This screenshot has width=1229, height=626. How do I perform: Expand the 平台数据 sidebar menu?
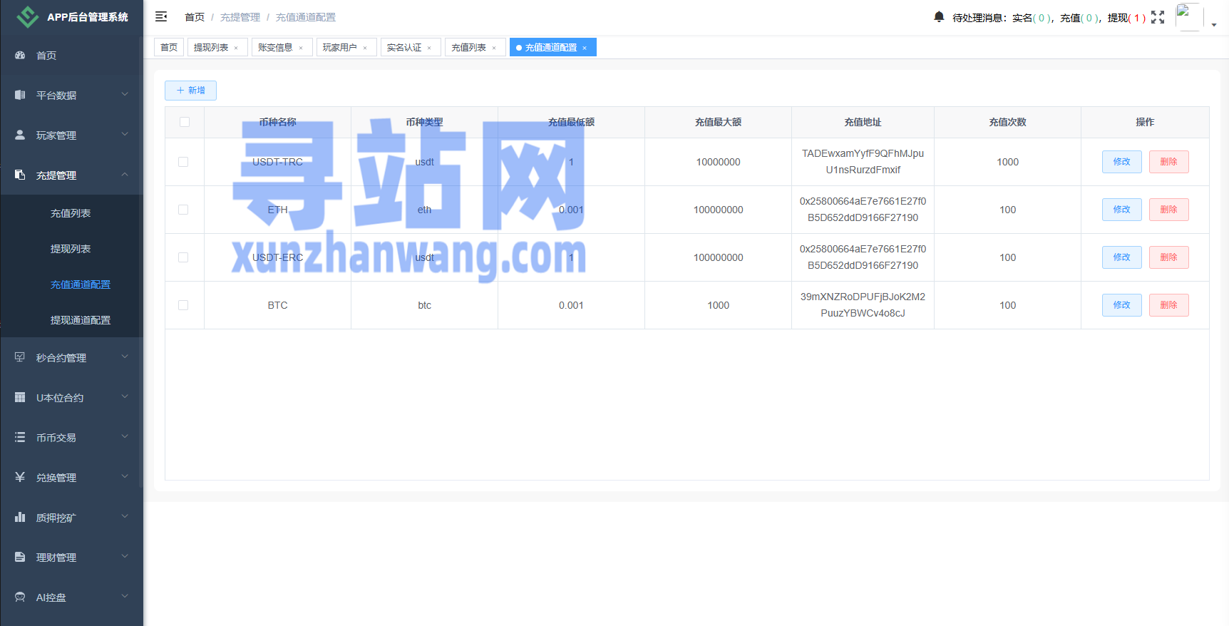(71, 95)
